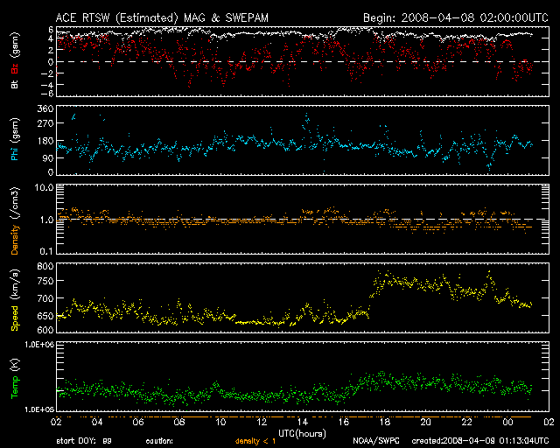Image resolution: width=560 pixels, height=448 pixels.
Task: Click the orange Density (/cm3) axis label
Action: pyautogui.click(x=16, y=221)
